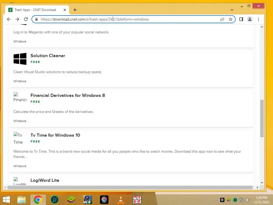Click the FREE label under Tv Time
The width and height of the screenshot is (273, 205).
coord(35,141)
